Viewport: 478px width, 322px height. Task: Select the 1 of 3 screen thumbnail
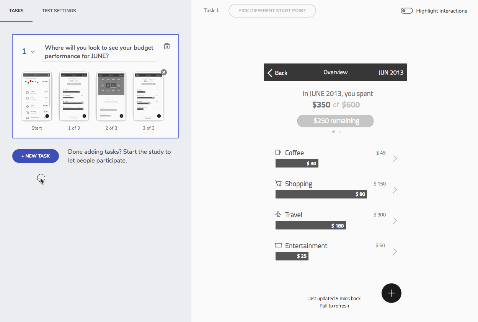pyautogui.click(x=74, y=96)
